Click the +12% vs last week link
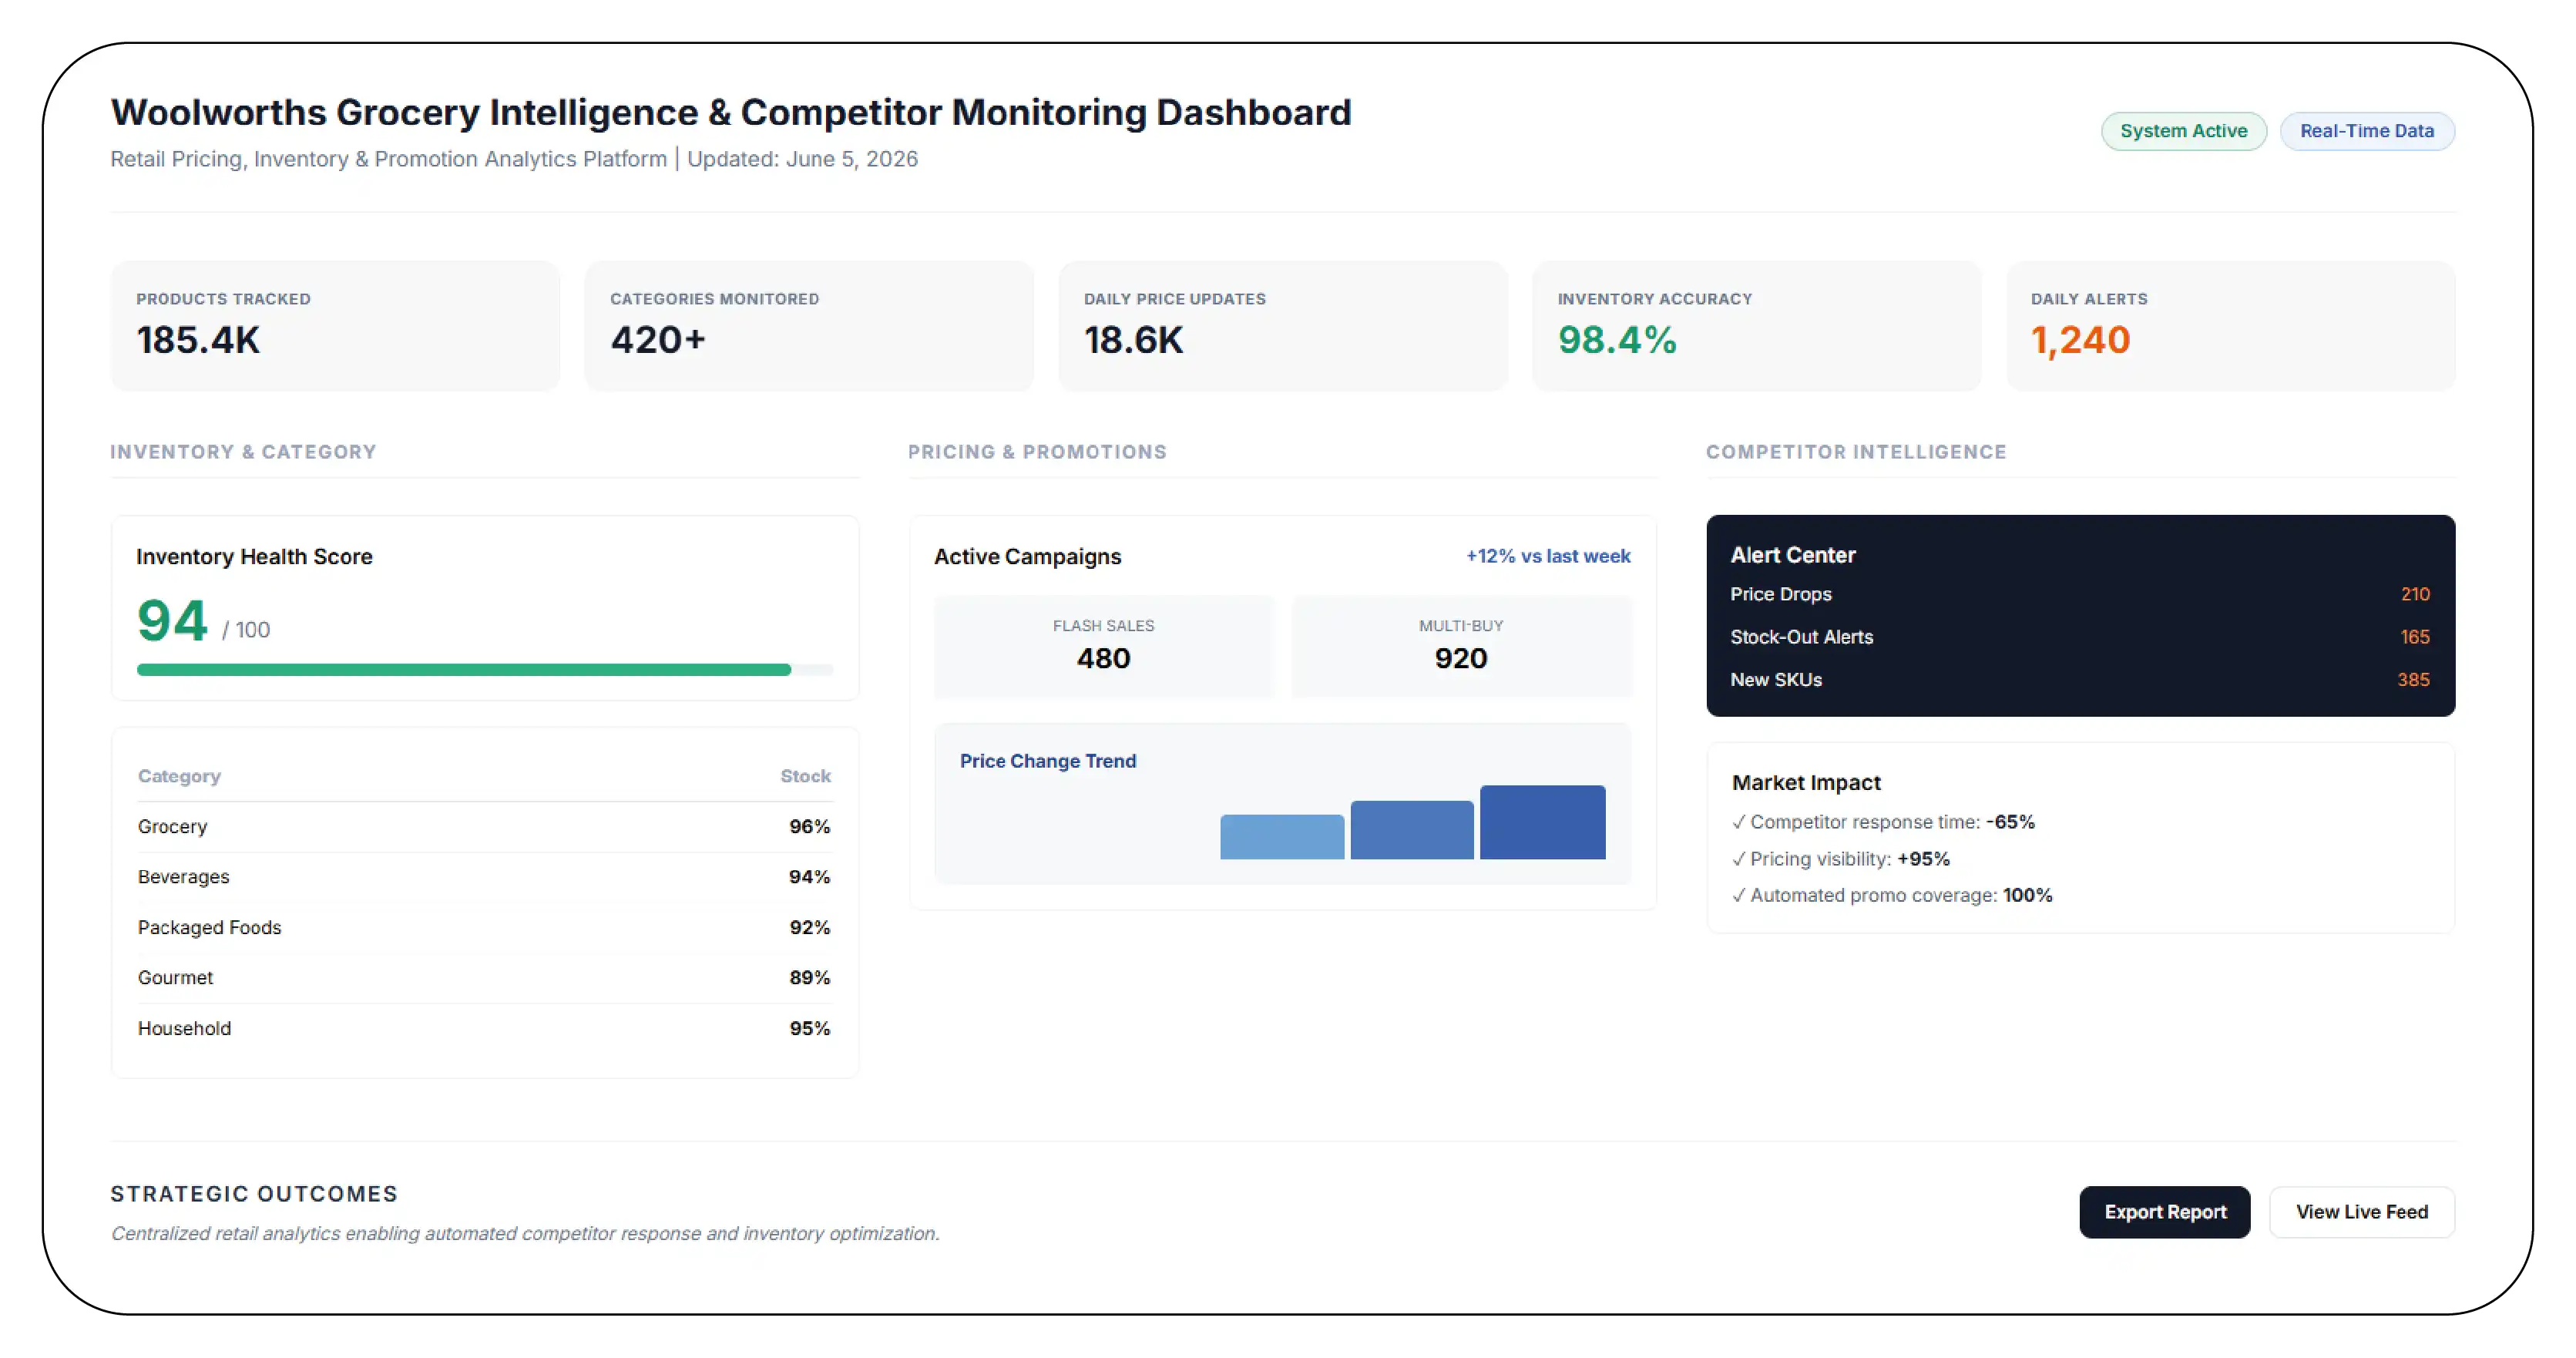The image size is (2576, 1358). pyautogui.click(x=1547, y=556)
